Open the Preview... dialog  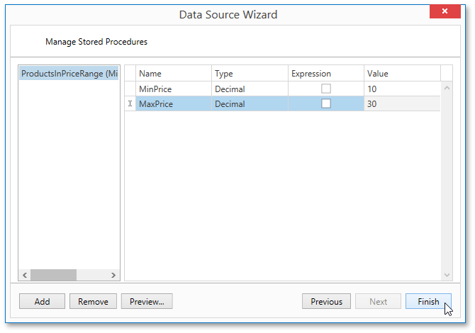tap(147, 301)
